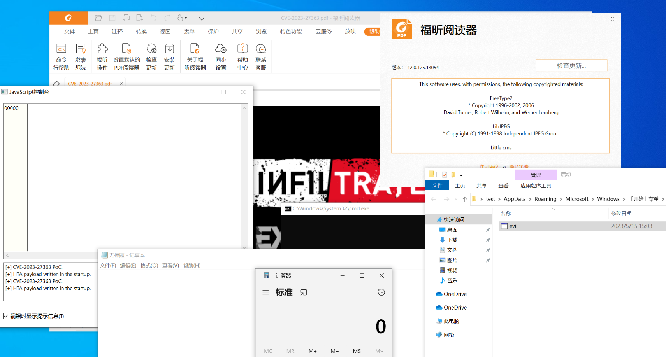Open the Command Line Help ribbon icon
The width and height of the screenshot is (666, 357).
(x=61, y=57)
